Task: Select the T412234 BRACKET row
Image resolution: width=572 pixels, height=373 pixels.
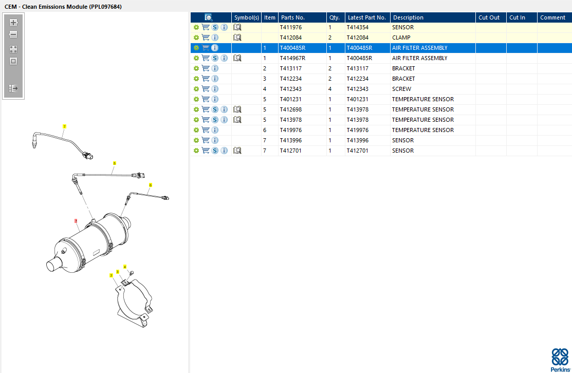Action: [402, 79]
